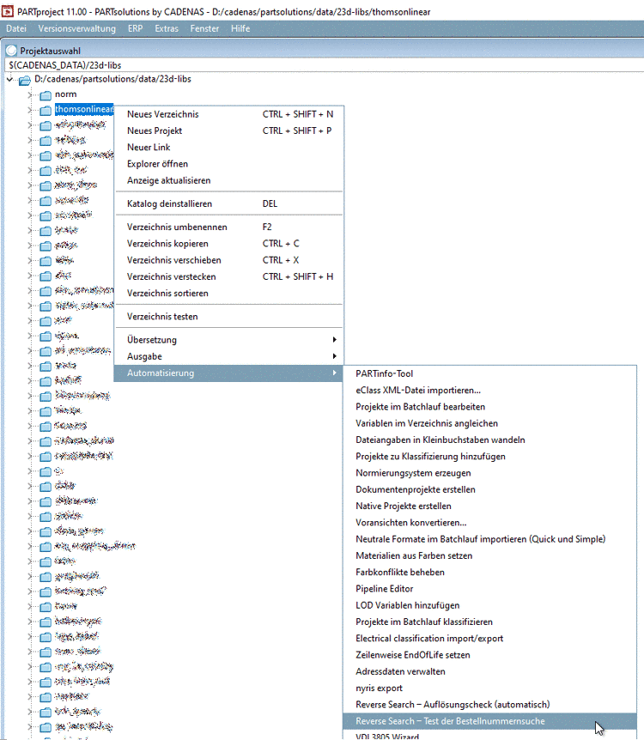The width and height of the screenshot is (644, 740).
Task: Open the Extras menu
Action: (x=167, y=28)
